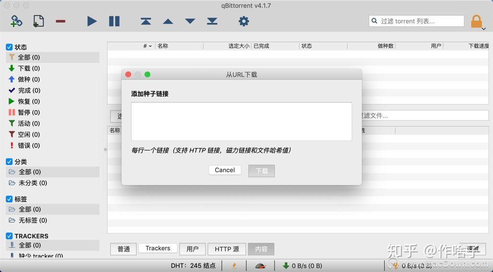Switch to the Trackers tab
This screenshot has height=272, width=493.
[x=158, y=248]
